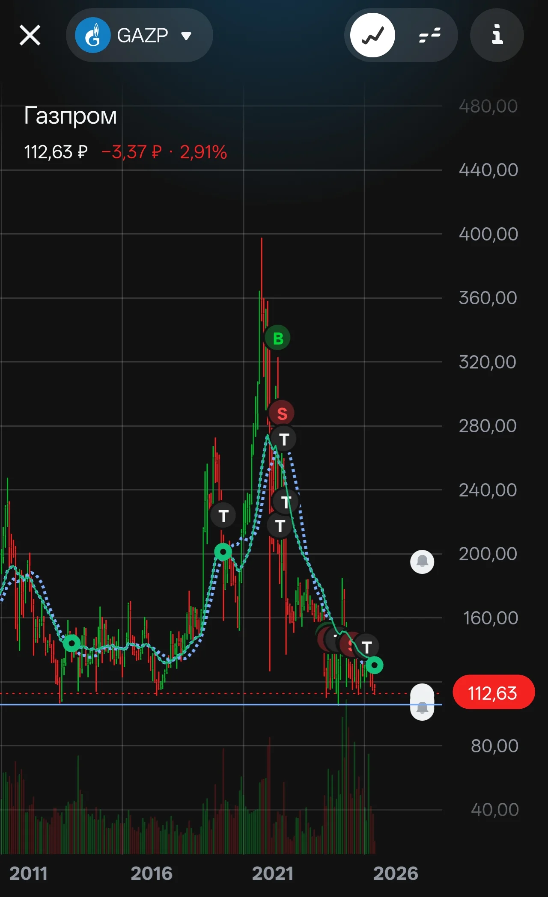Tap the Gazprom logo icon

click(93, 35)
